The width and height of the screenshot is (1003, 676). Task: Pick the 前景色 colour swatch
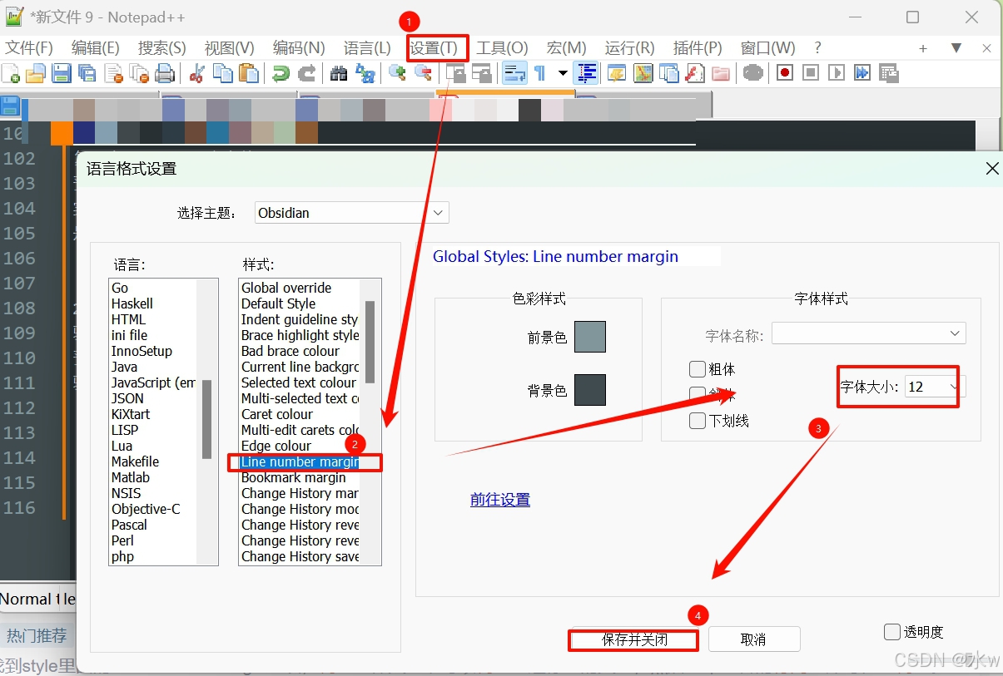[x=590, y=337]
